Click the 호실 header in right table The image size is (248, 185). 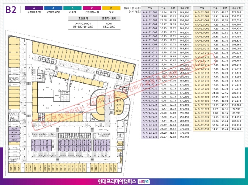tap(202, 8)
